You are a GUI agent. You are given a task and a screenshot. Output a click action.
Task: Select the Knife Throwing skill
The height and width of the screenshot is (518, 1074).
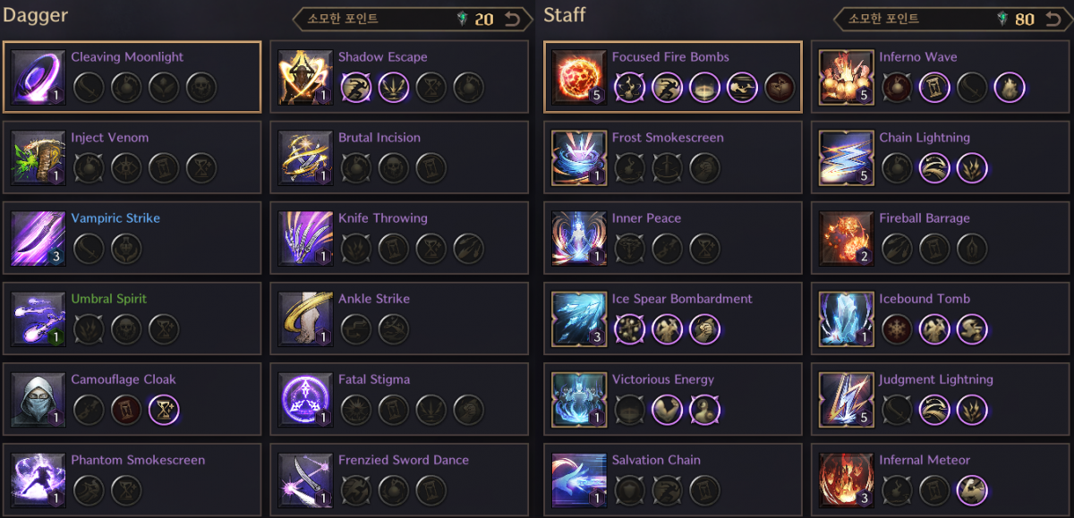(306, 239)
